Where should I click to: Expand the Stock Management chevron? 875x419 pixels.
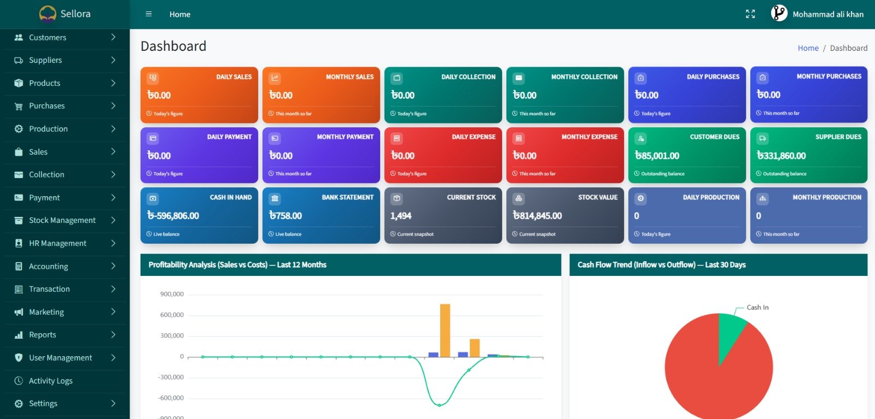point(113,220)
